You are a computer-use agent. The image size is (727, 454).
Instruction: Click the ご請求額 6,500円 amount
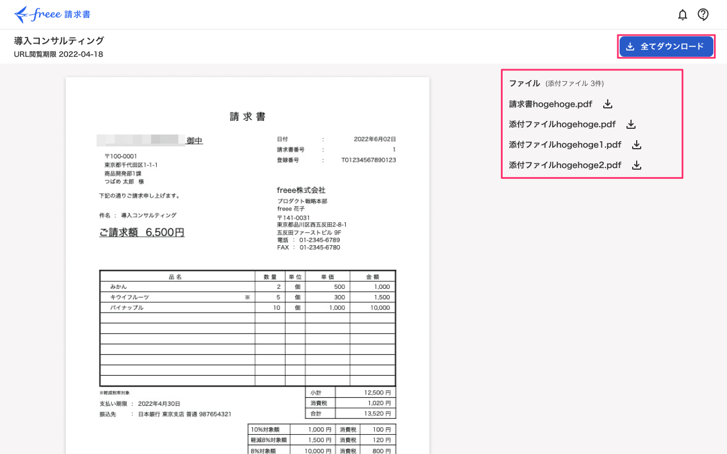pos(142,232)
